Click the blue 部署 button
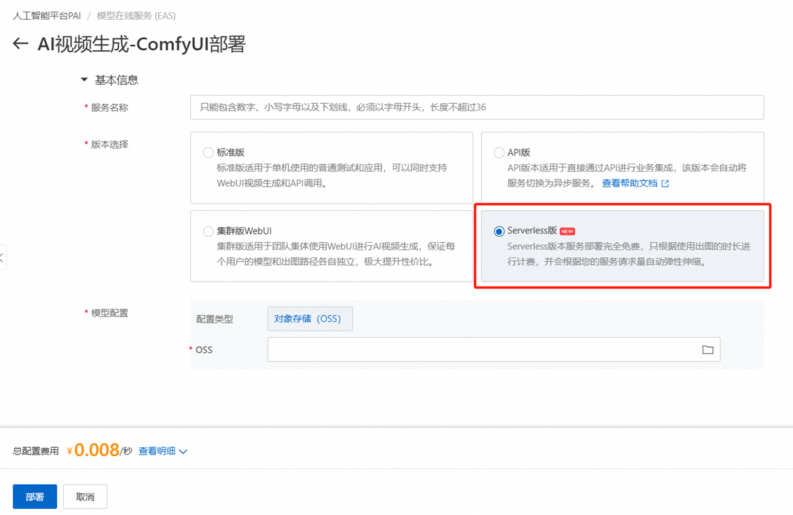This screenshot has width=793, height=515. (x=35, y=497)
